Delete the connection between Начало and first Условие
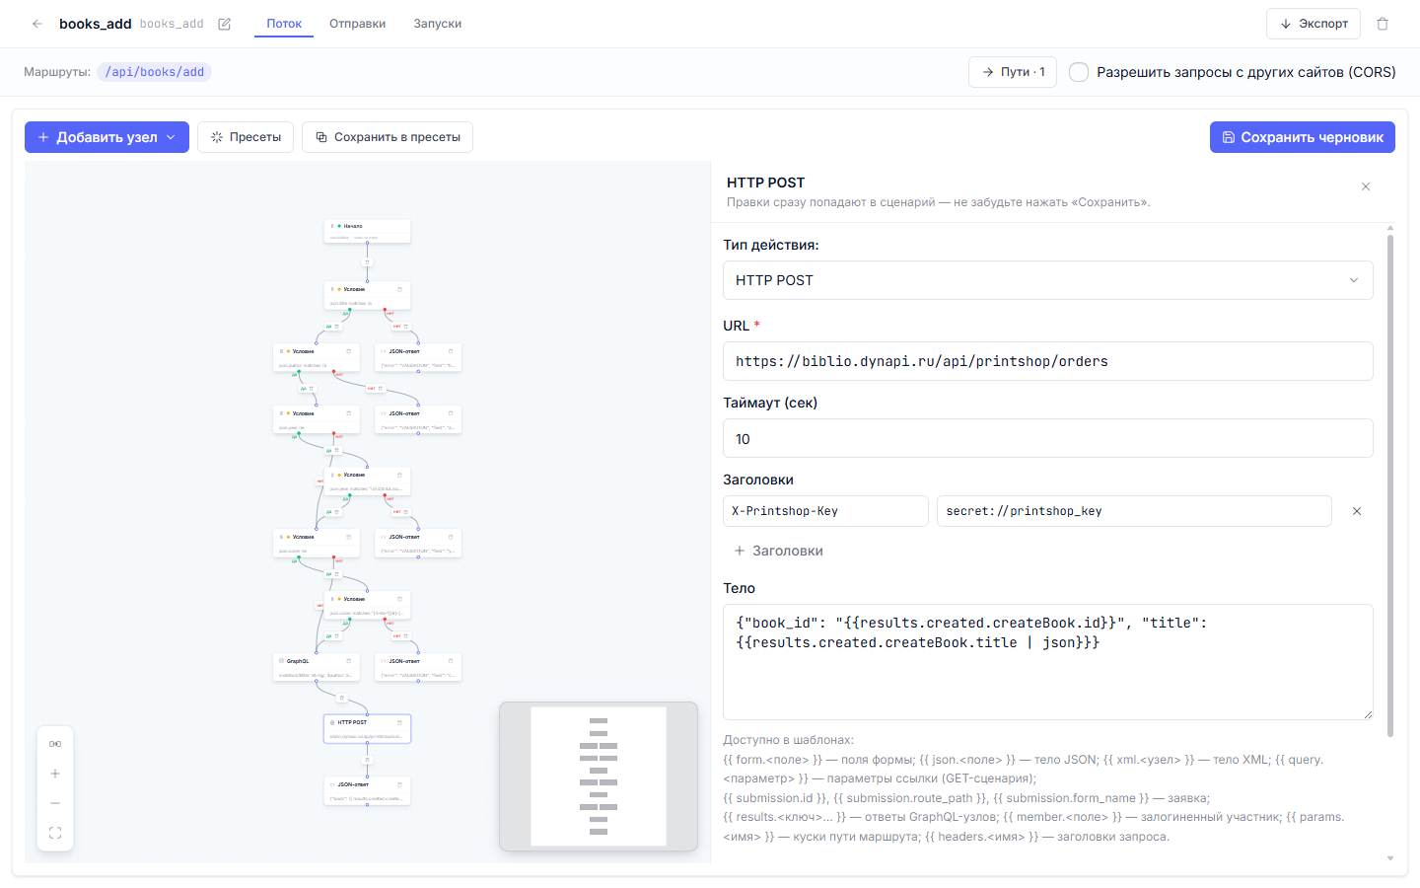The image size is (1420, 888). pos(367,262)
